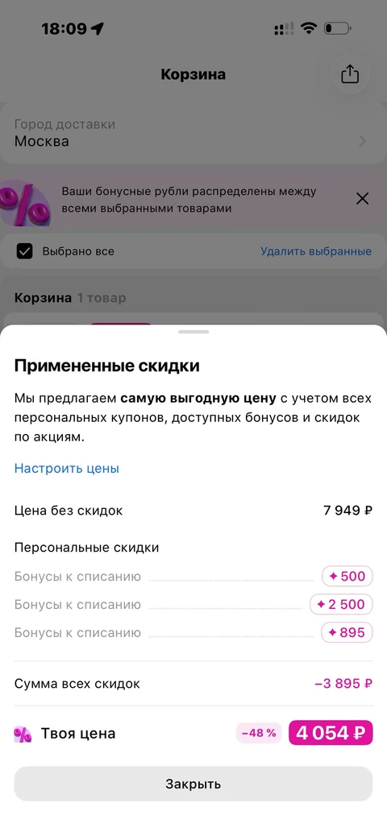Tap the 895 bonus badge
This screenshot has width=387, height=840.
[347, 633]
